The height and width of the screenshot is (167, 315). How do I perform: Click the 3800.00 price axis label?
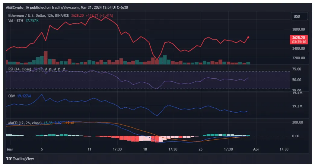(298, 29)
